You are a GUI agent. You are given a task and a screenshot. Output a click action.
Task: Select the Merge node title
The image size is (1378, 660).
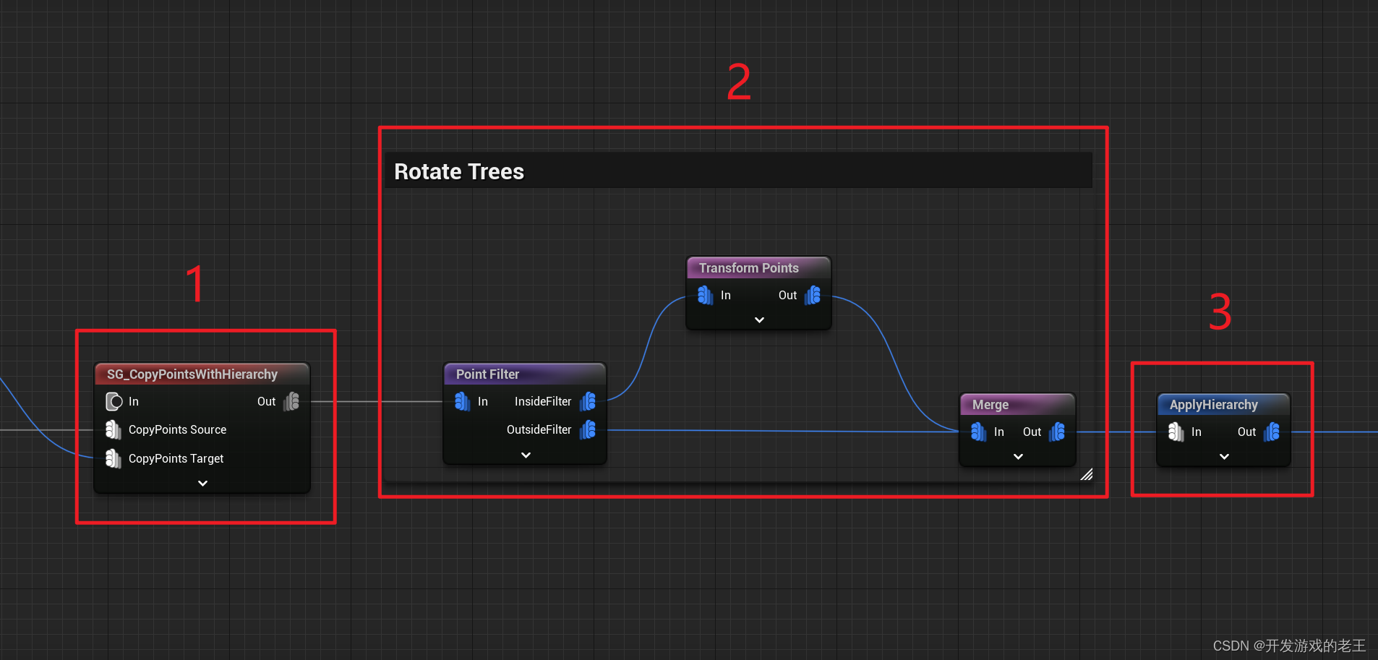990,405
